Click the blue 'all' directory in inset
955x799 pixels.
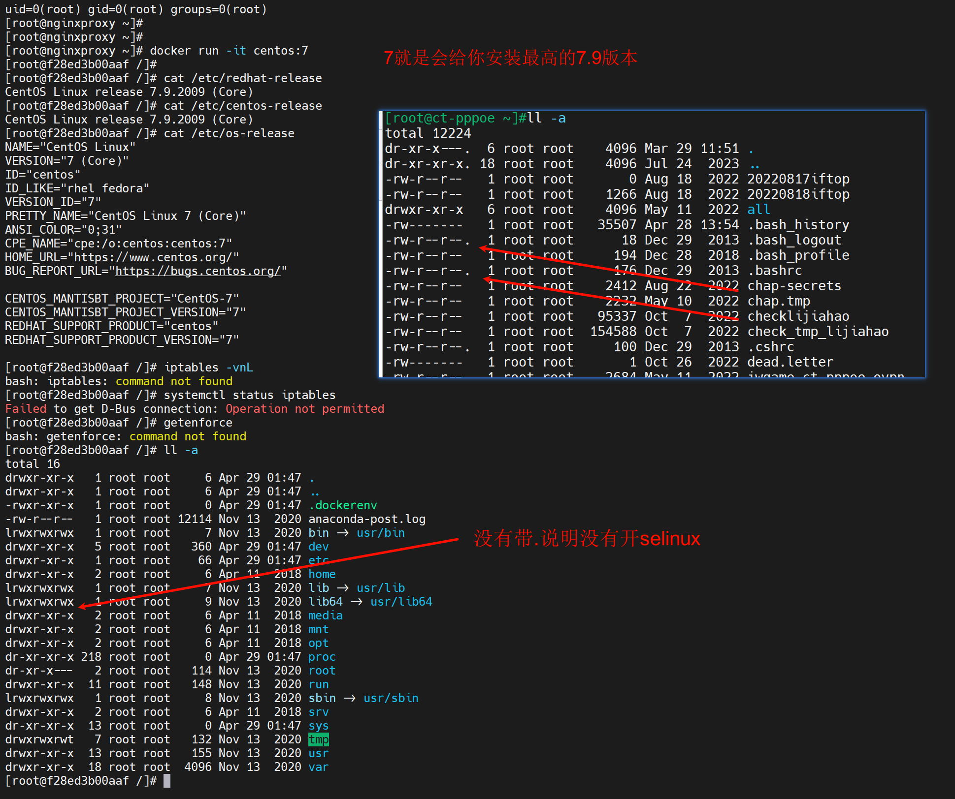click(x=758, y=210)
